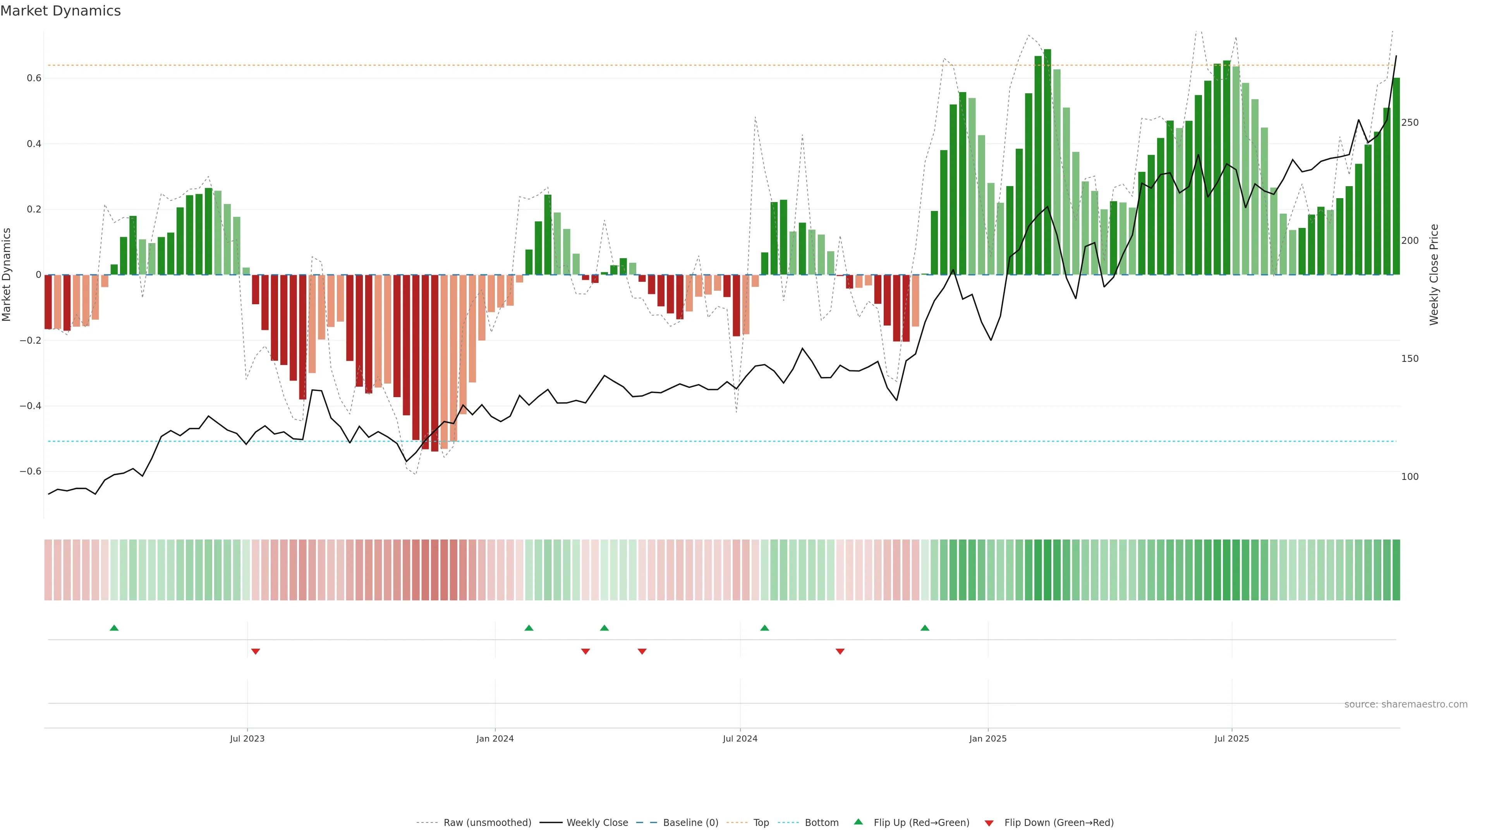Click the Flip Up marker after Jul 2024
This screenshot has height=836, width=1487.
(x=764, y=628)
